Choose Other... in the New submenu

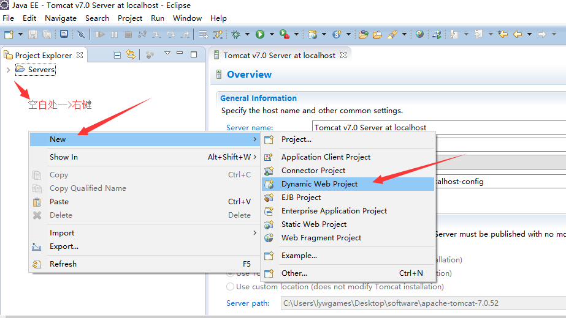[x=348, y=273]
